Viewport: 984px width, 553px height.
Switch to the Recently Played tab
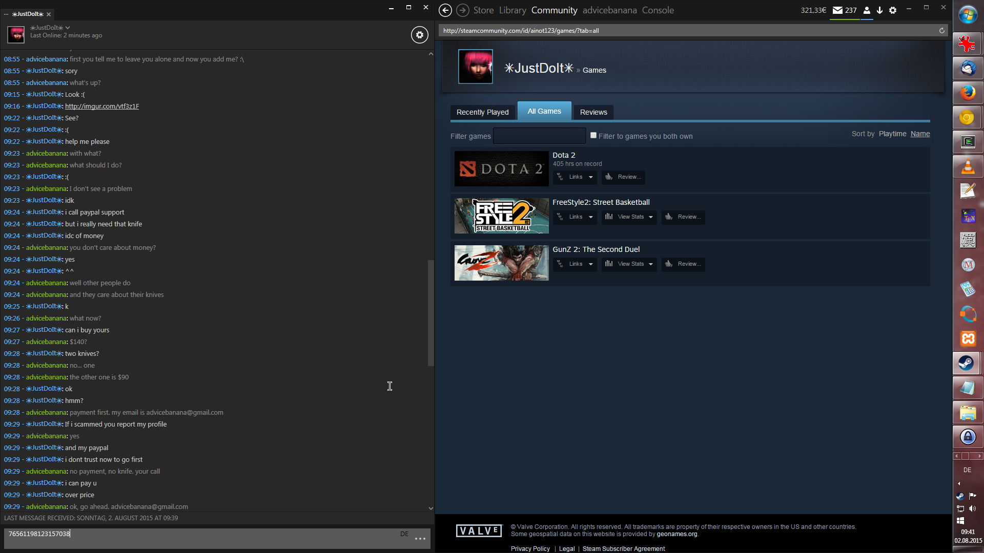(x=482, y=112)
